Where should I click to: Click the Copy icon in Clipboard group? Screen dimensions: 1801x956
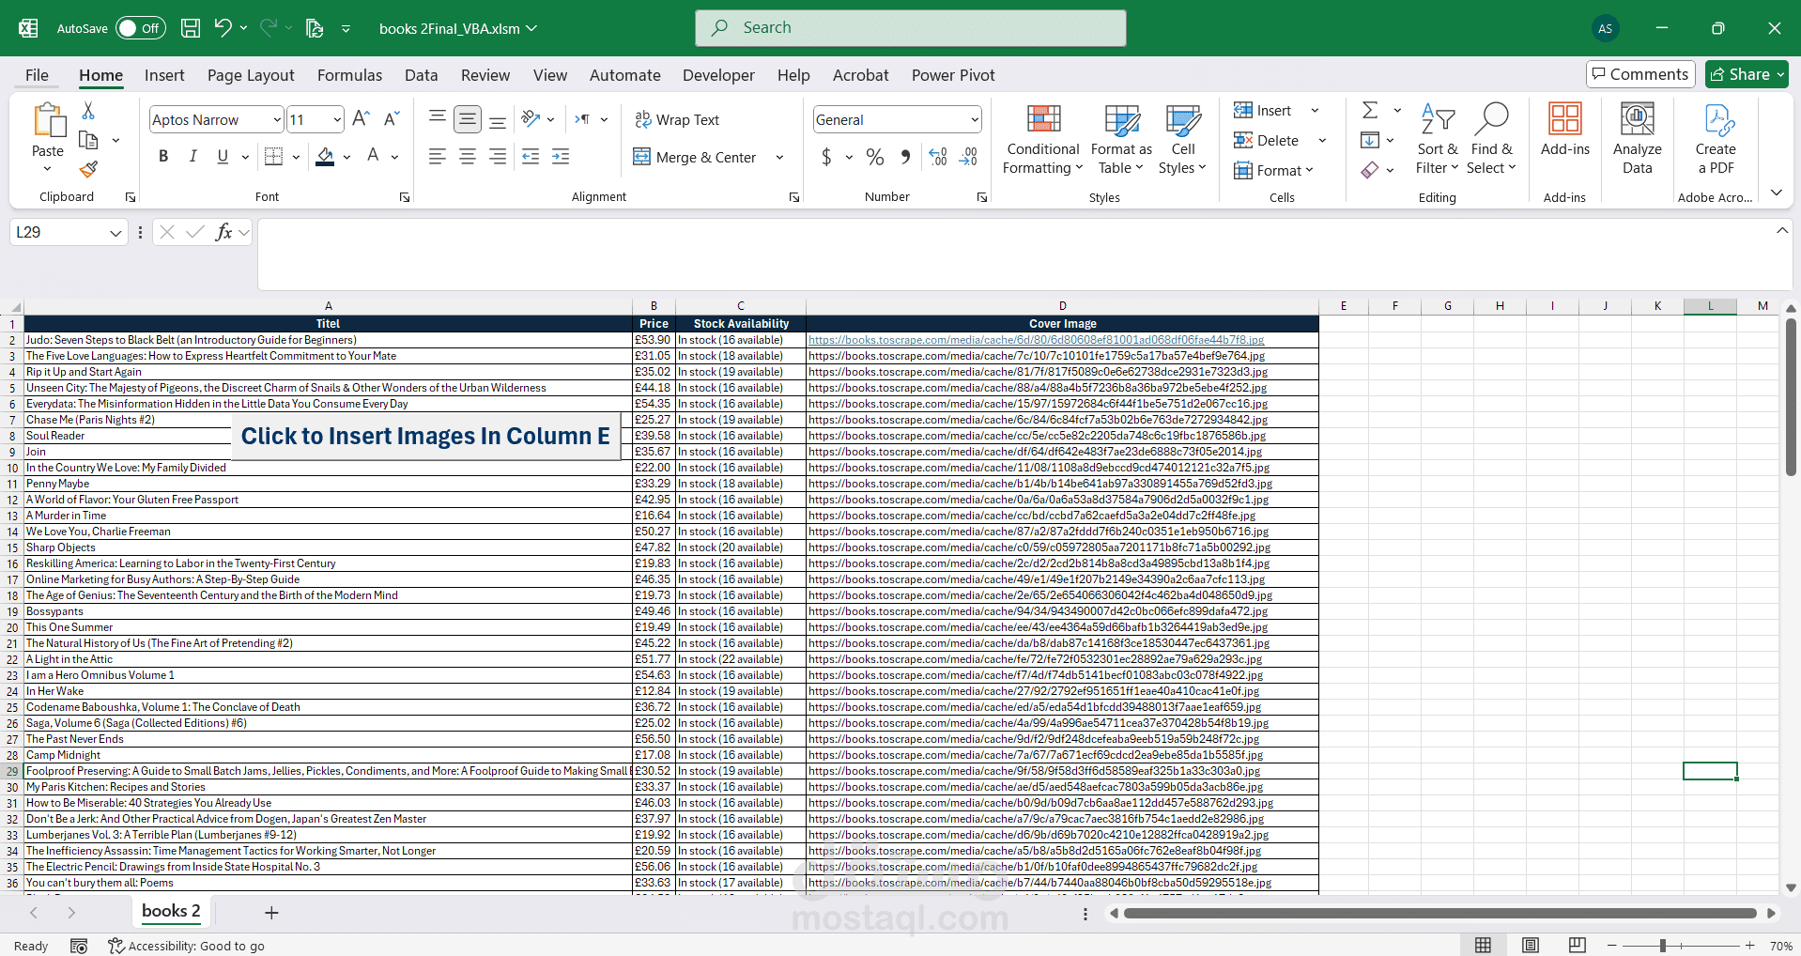coord(88,140)
